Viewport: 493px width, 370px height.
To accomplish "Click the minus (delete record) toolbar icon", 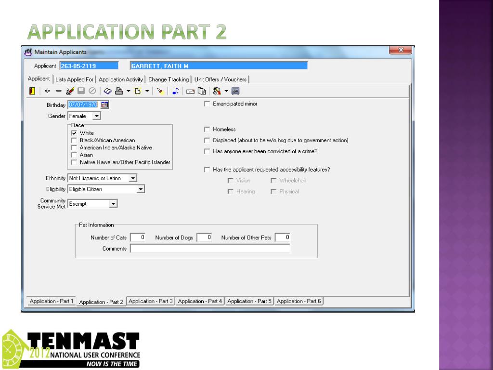I will (x=58, y=91).
